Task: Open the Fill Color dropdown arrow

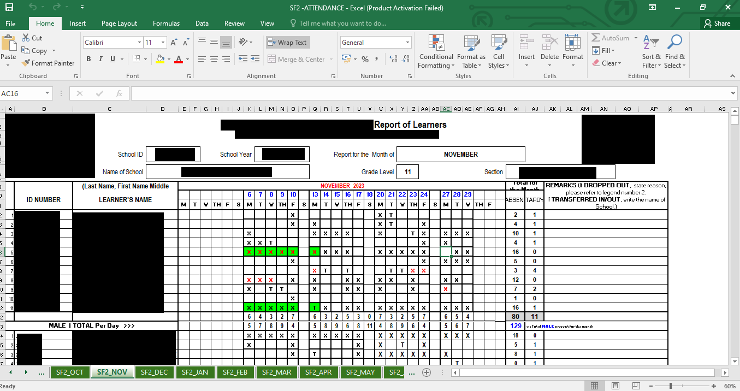Action: pyautogui.click(x=168, y=59)
